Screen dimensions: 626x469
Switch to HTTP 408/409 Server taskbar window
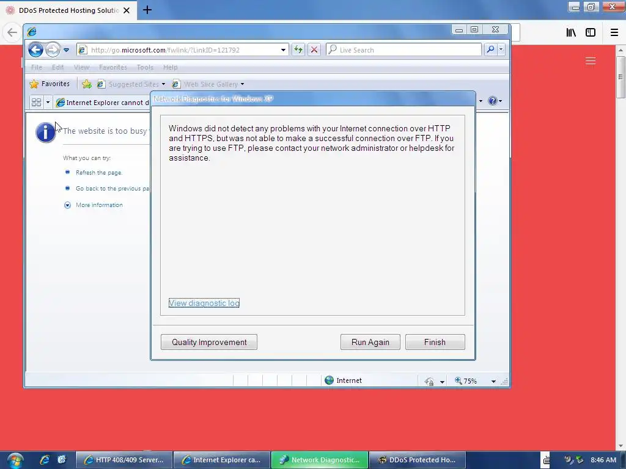click(124, 460)
